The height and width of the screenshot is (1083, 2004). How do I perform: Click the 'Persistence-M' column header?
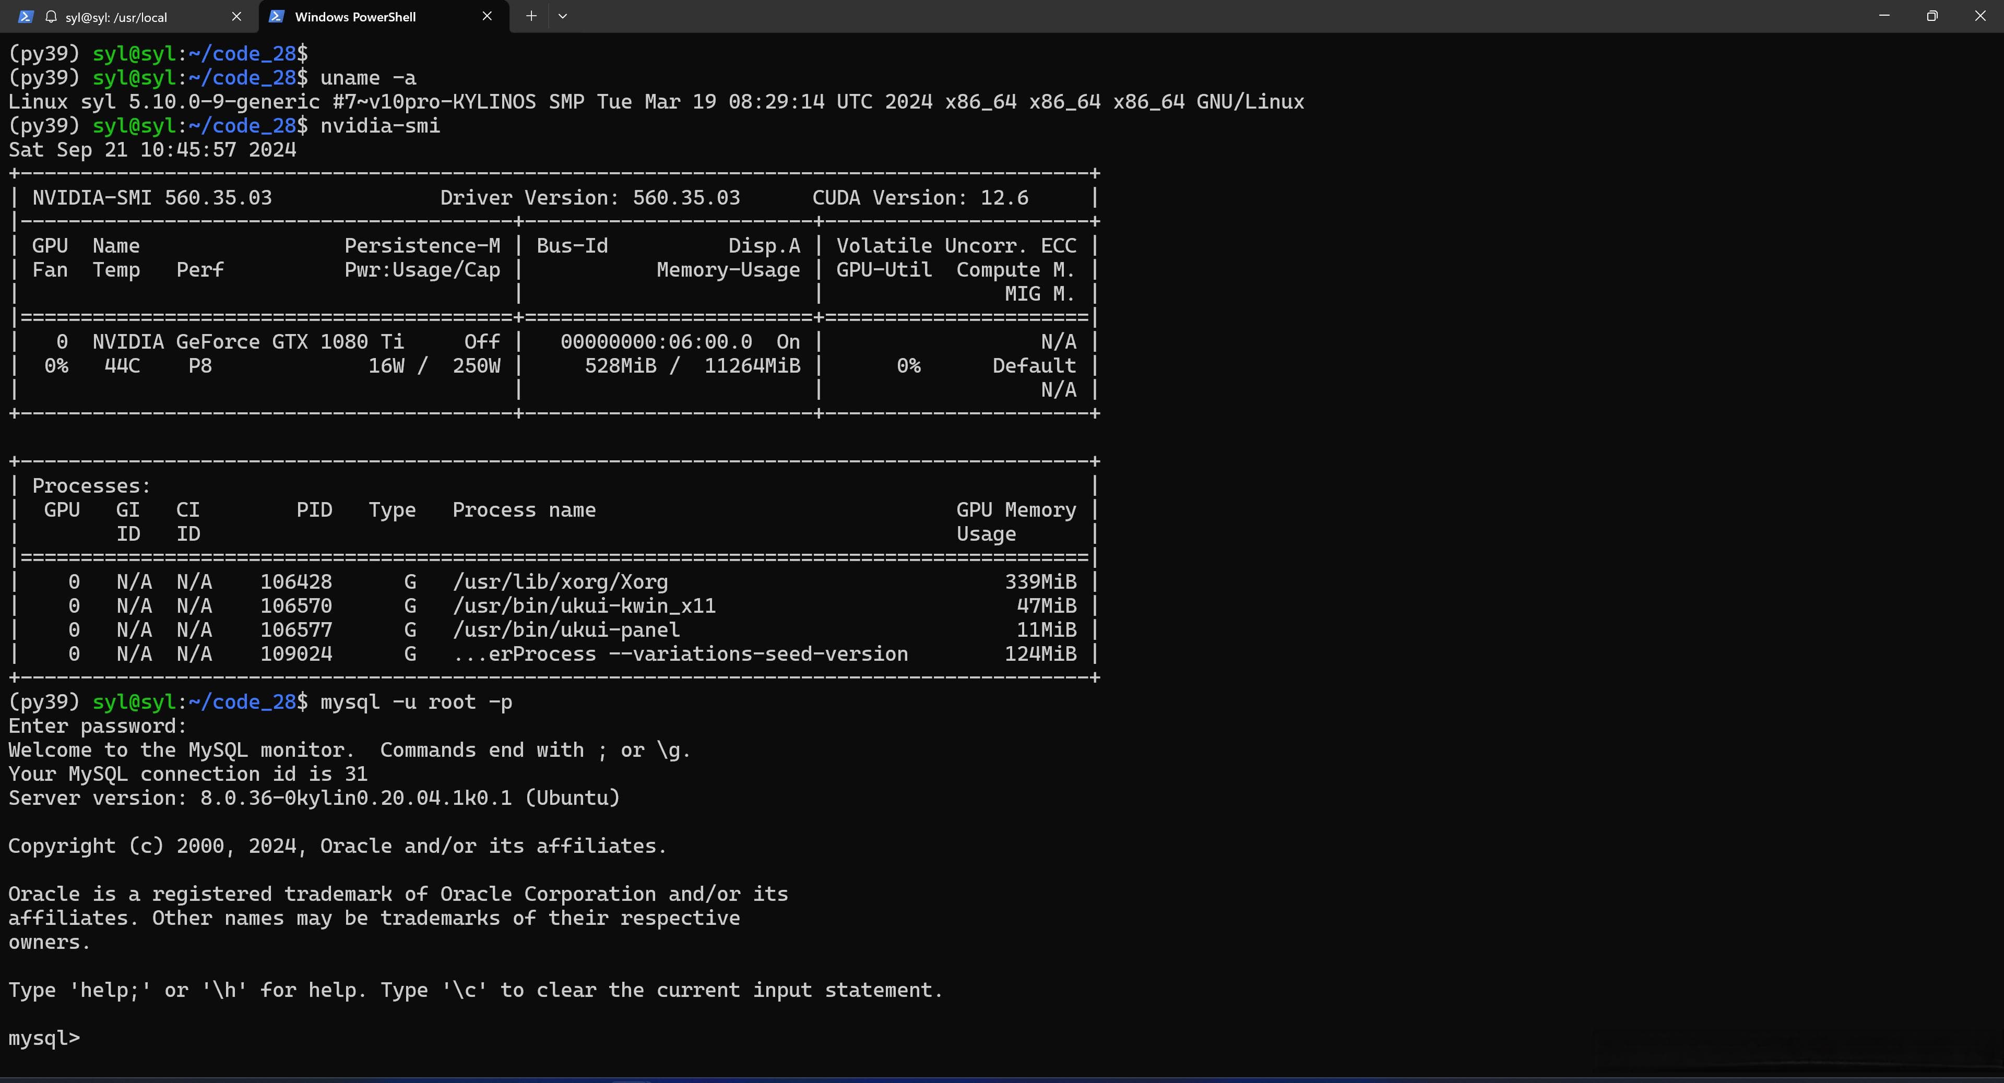coord(422,246)
